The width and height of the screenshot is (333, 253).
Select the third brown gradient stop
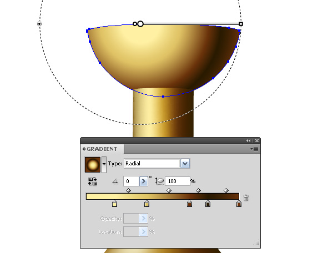pos(189,204)
